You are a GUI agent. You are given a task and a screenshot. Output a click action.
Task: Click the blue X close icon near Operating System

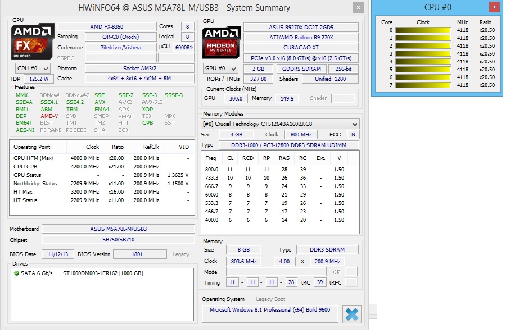[351, 314]
